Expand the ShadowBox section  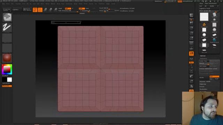[203, 89]
